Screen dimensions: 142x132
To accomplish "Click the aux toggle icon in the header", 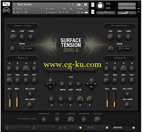I will 139,9.
